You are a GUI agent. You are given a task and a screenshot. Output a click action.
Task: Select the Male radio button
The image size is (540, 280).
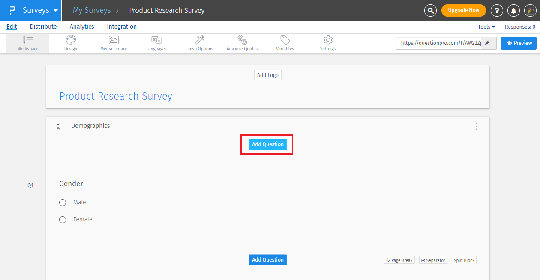(x=63, y=202)
